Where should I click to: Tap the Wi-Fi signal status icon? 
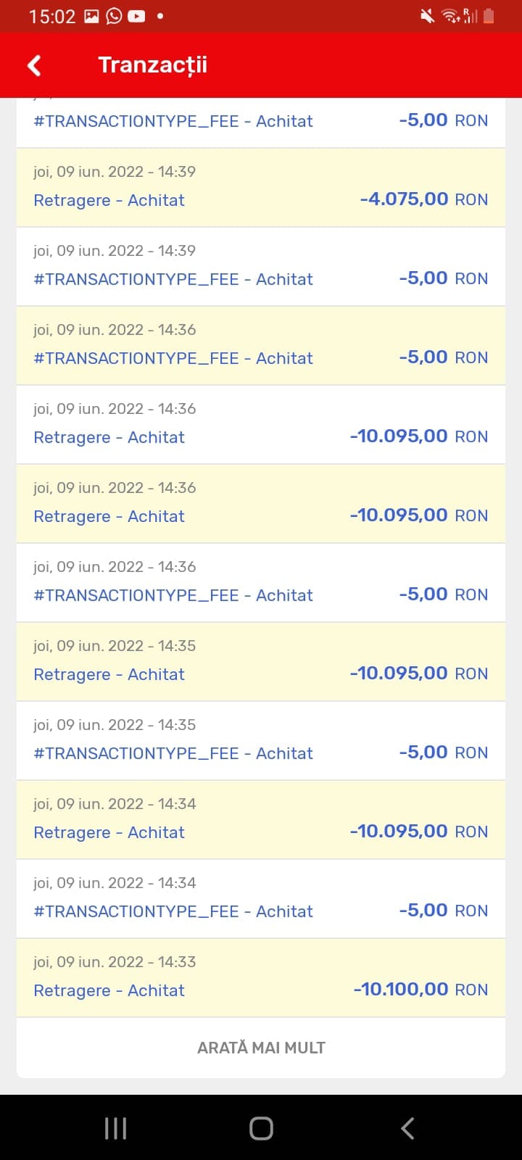click(451, 16)
